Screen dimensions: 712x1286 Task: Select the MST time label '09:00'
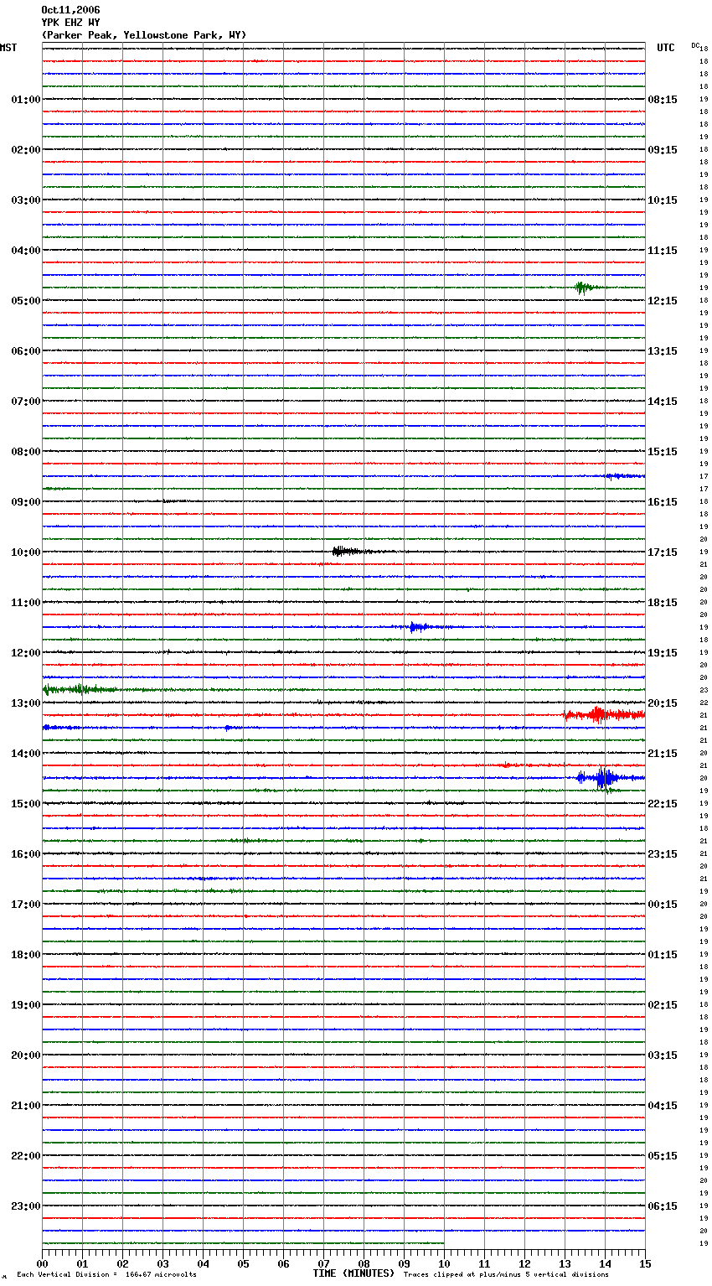click(26, 502)
